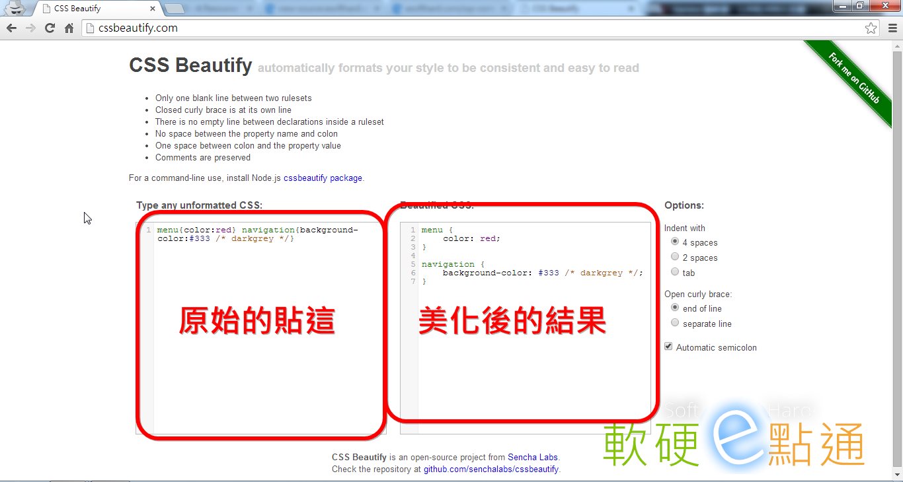This screenshot has width=903, height=482.
Task: Select the 4 spaces indent option
Action: coord(675,242)
